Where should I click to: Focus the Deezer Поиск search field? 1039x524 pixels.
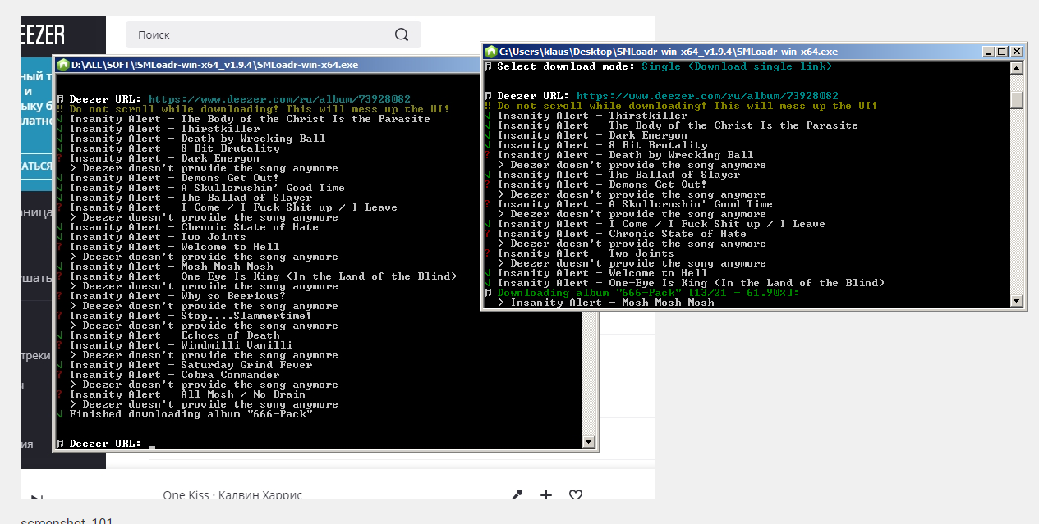tap(274, 34)
